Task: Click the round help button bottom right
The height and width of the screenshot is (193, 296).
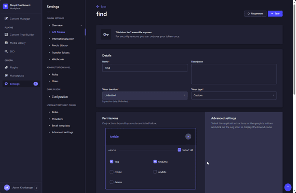Action: coord(288,187)
